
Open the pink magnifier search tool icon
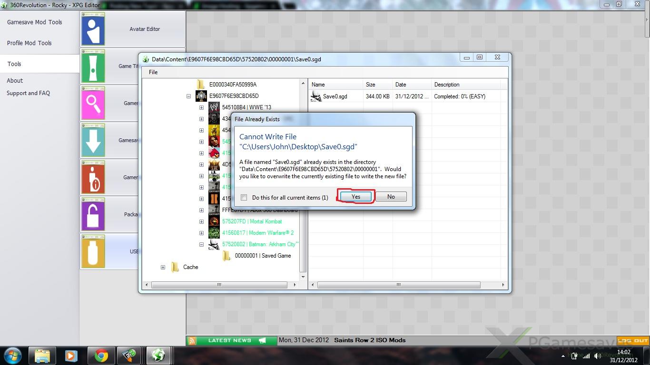click(x=93, y=103)
